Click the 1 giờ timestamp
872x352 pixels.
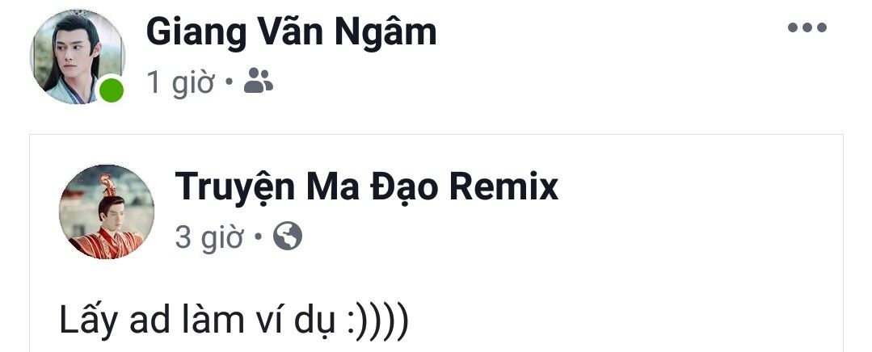pos(181,83)
